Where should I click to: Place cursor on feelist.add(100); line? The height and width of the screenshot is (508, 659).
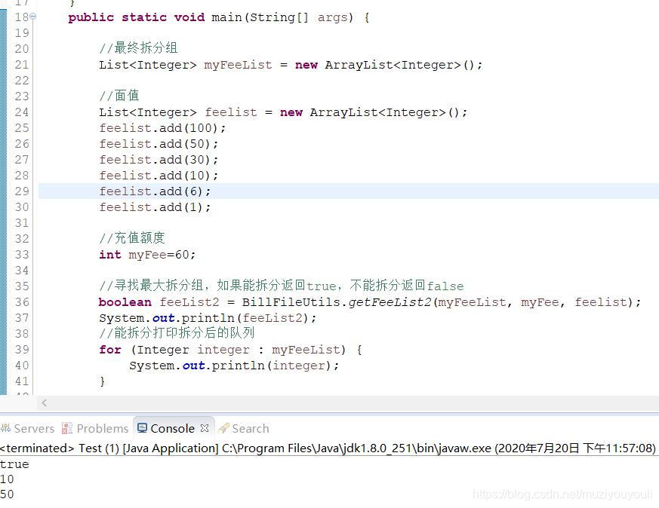click(x=162, y=128)
